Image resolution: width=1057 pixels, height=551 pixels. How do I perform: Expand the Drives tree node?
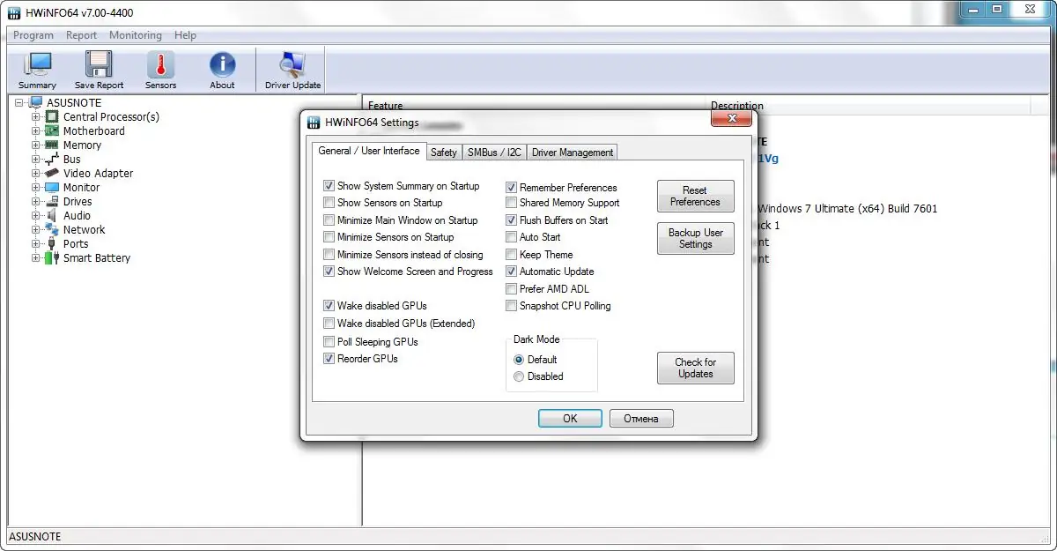(36, 201)
